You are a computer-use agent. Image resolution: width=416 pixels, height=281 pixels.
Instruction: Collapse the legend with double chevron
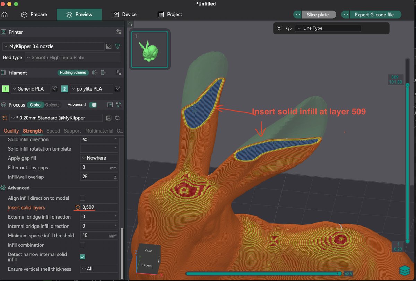click(x=279, y=28)
